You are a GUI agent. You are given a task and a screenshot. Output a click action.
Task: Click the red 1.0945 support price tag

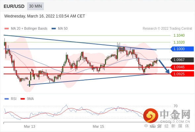(182, 67)
